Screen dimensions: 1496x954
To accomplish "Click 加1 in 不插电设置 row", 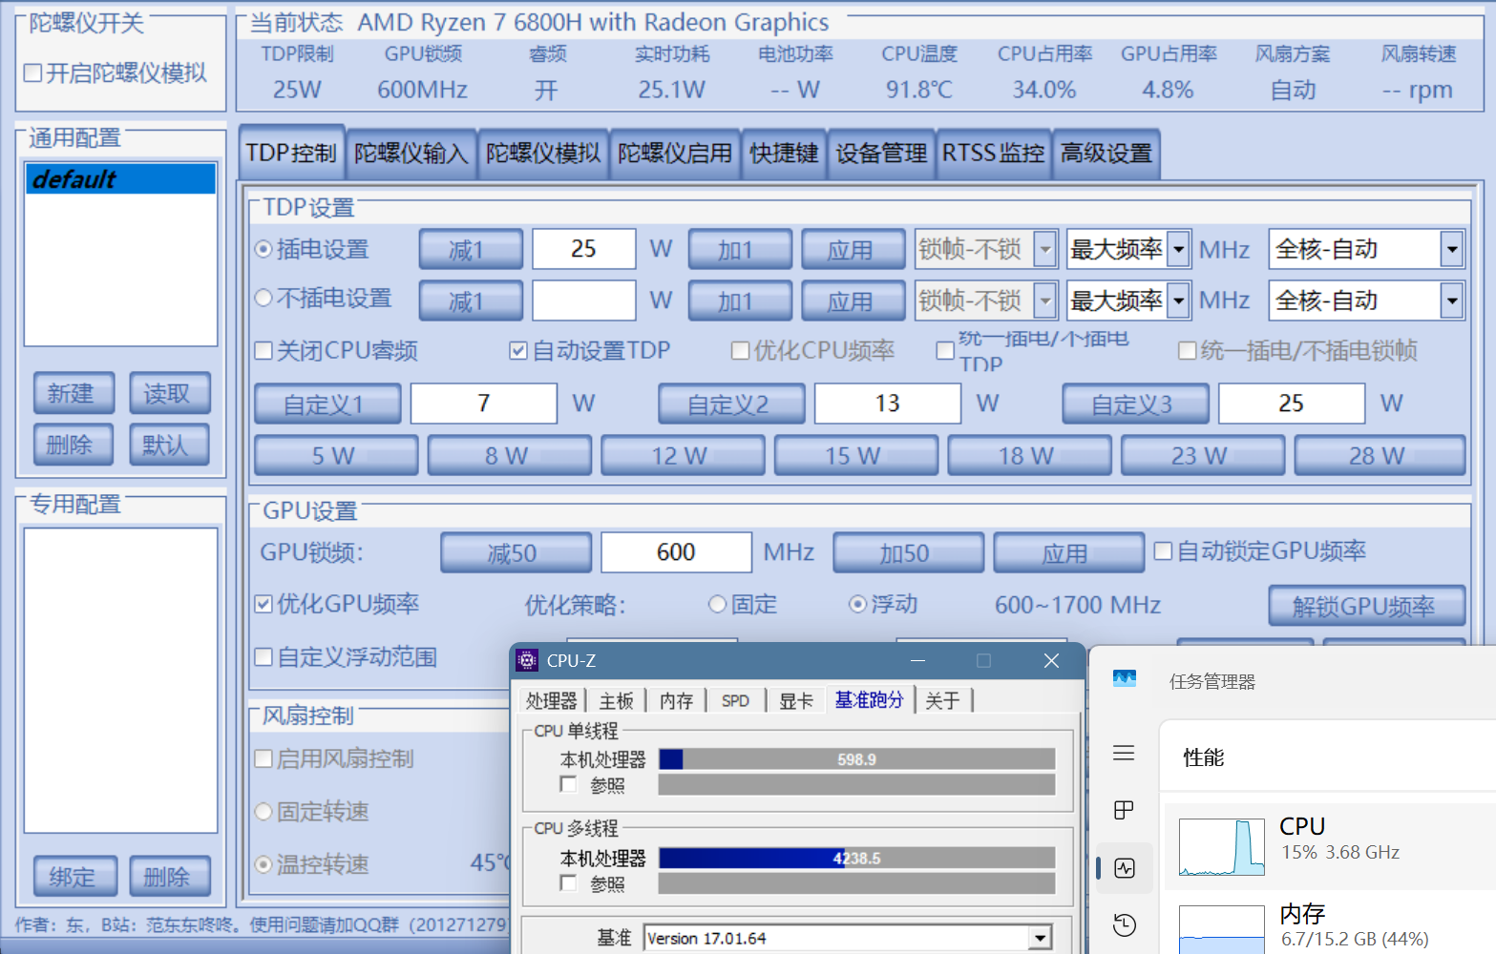I will (x=739, y=301).
